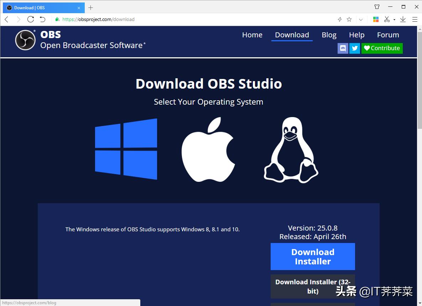Viewport: 422px width, 306px height.
Task: Open the web capture dropdown arrow
Action: point(395,19)
